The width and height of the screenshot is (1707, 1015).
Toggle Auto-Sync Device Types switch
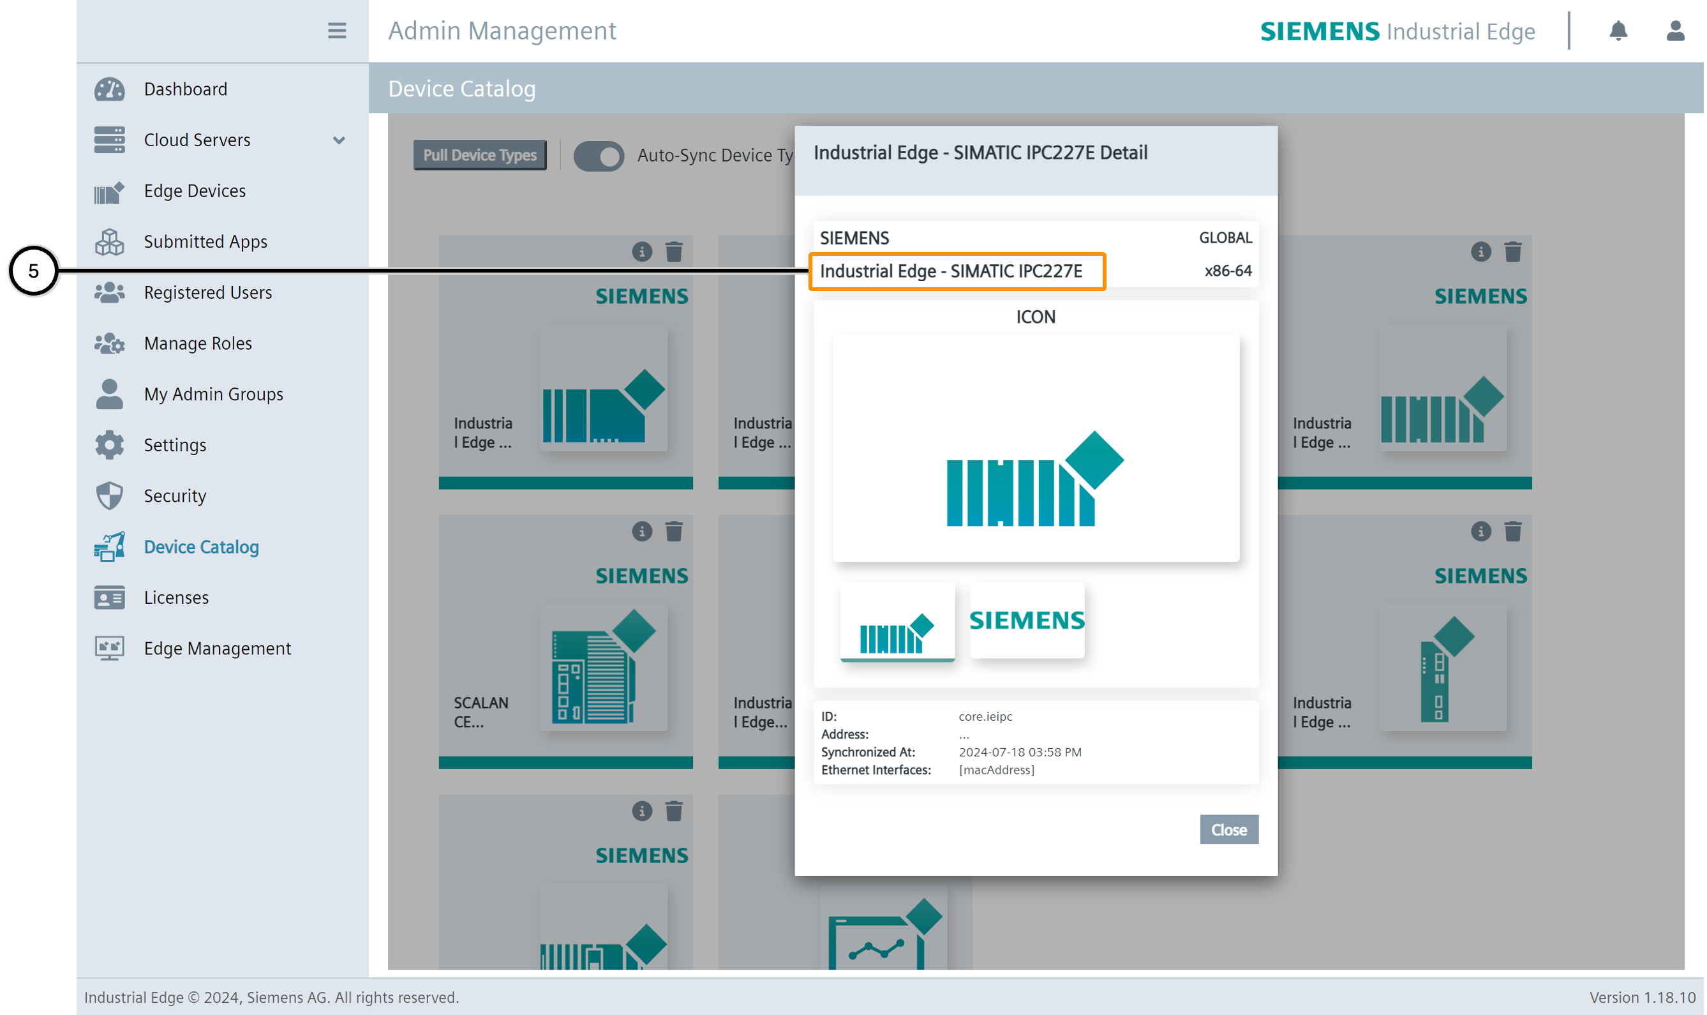tap(598, 156)
